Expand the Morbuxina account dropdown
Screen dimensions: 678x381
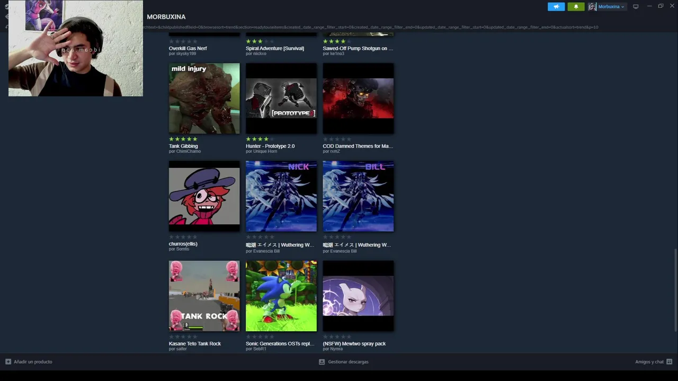(612, 6)
